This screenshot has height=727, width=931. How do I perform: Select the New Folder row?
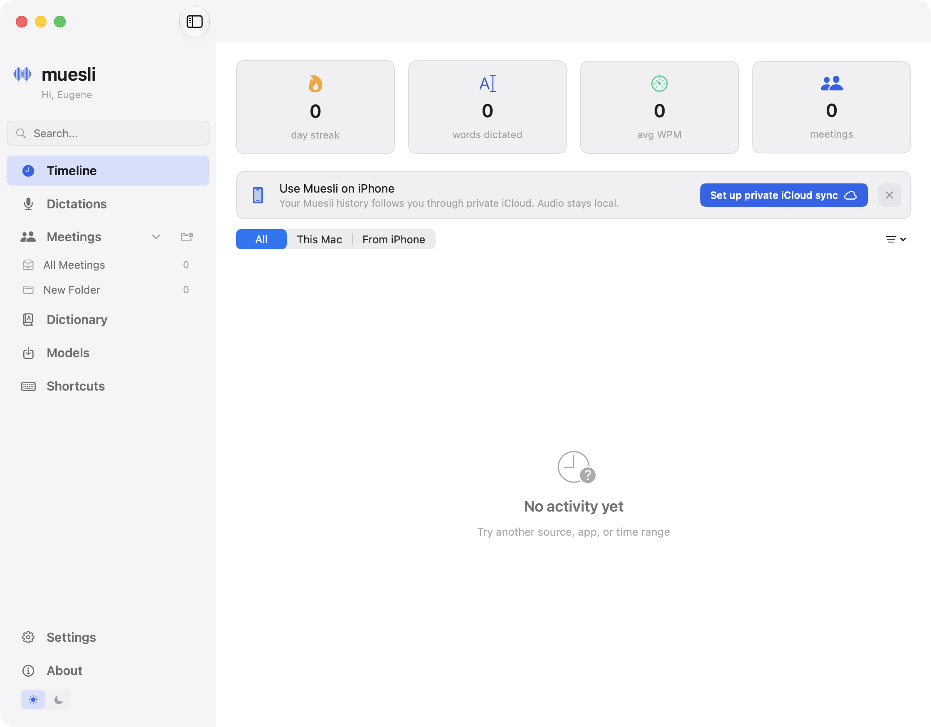(108, 290)
